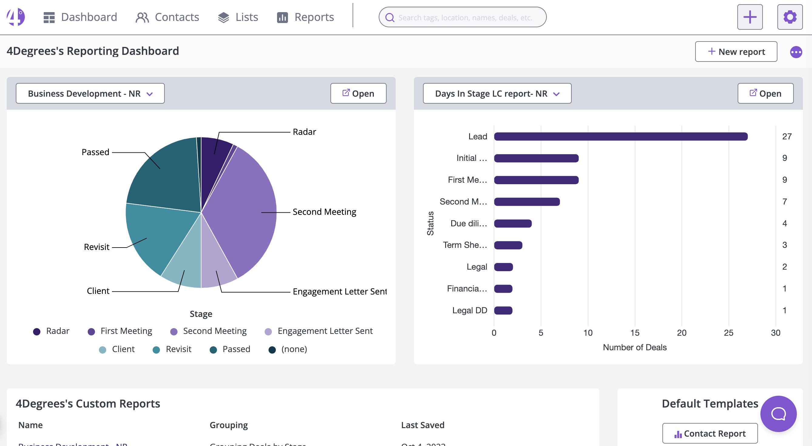
Task: Click the 'Initial …' status label
Action: tap(472, 158)
